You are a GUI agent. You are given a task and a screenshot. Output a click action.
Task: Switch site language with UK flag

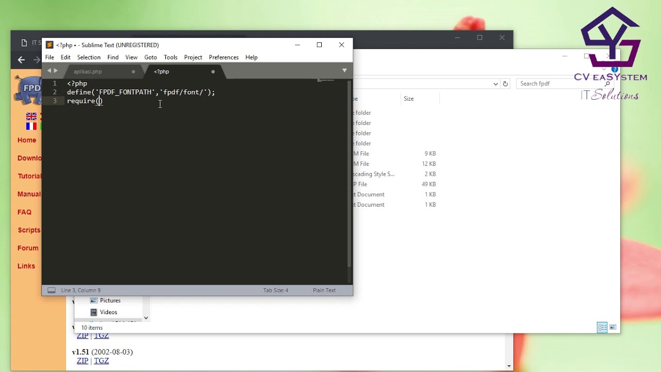coord(32,116)
